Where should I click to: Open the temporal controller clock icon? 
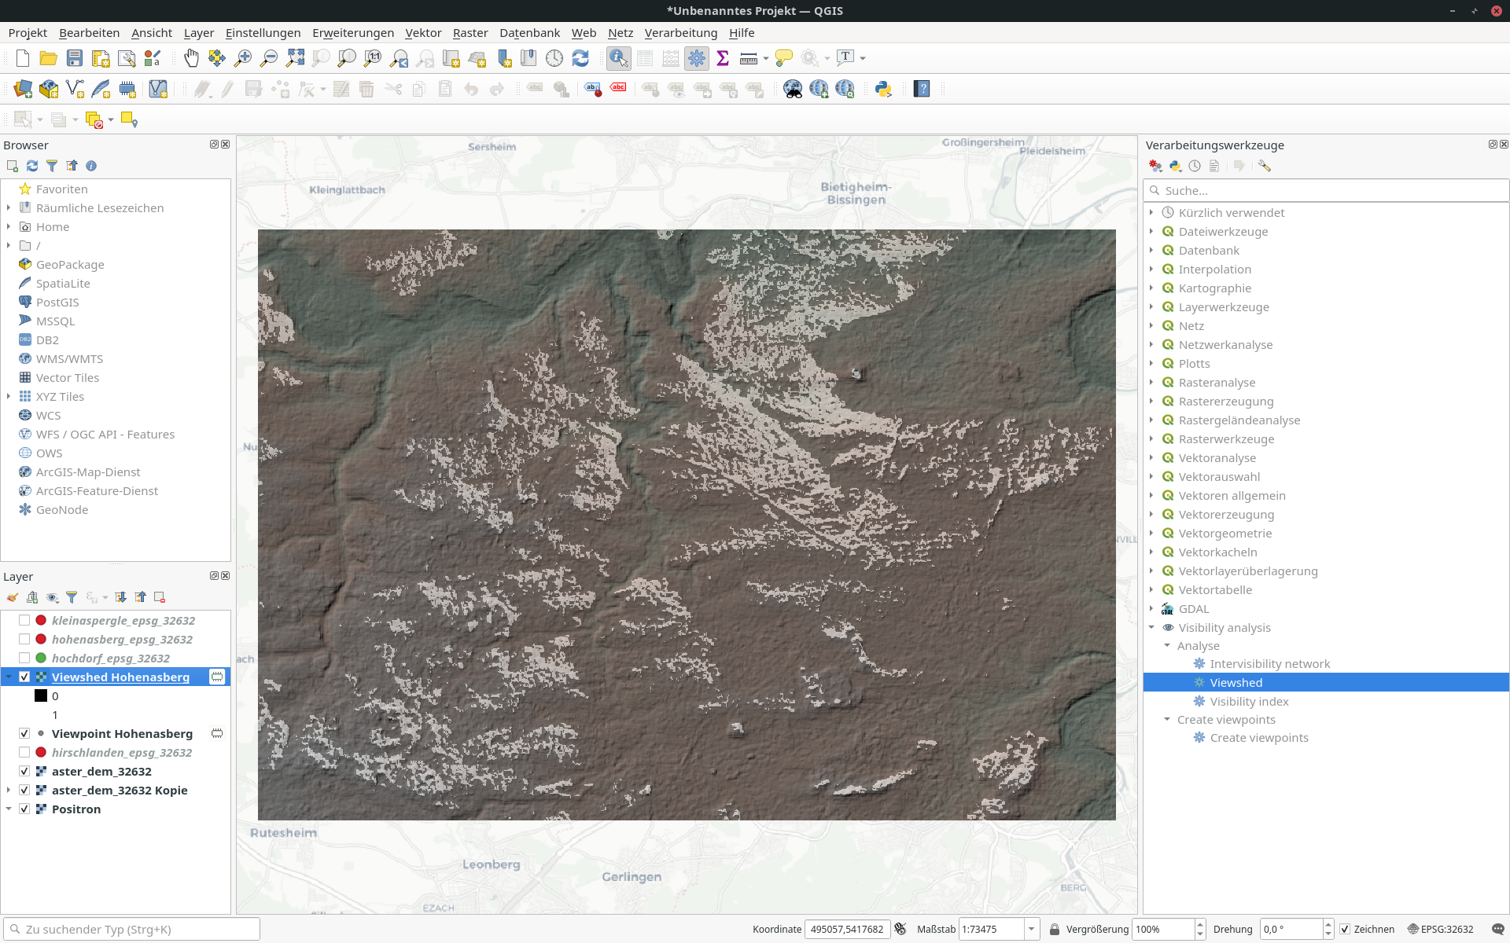coord(554,58)
